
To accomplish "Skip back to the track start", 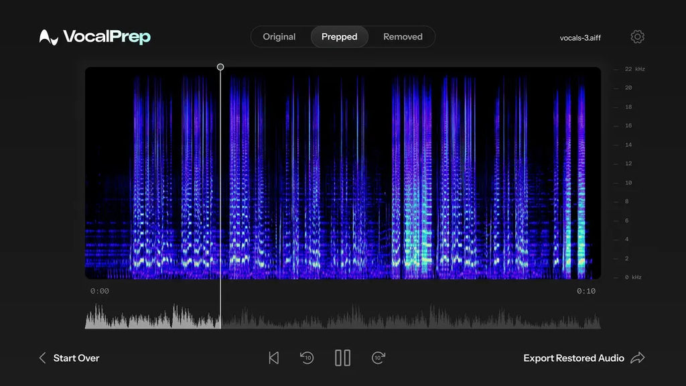I will tap(273, 358).
